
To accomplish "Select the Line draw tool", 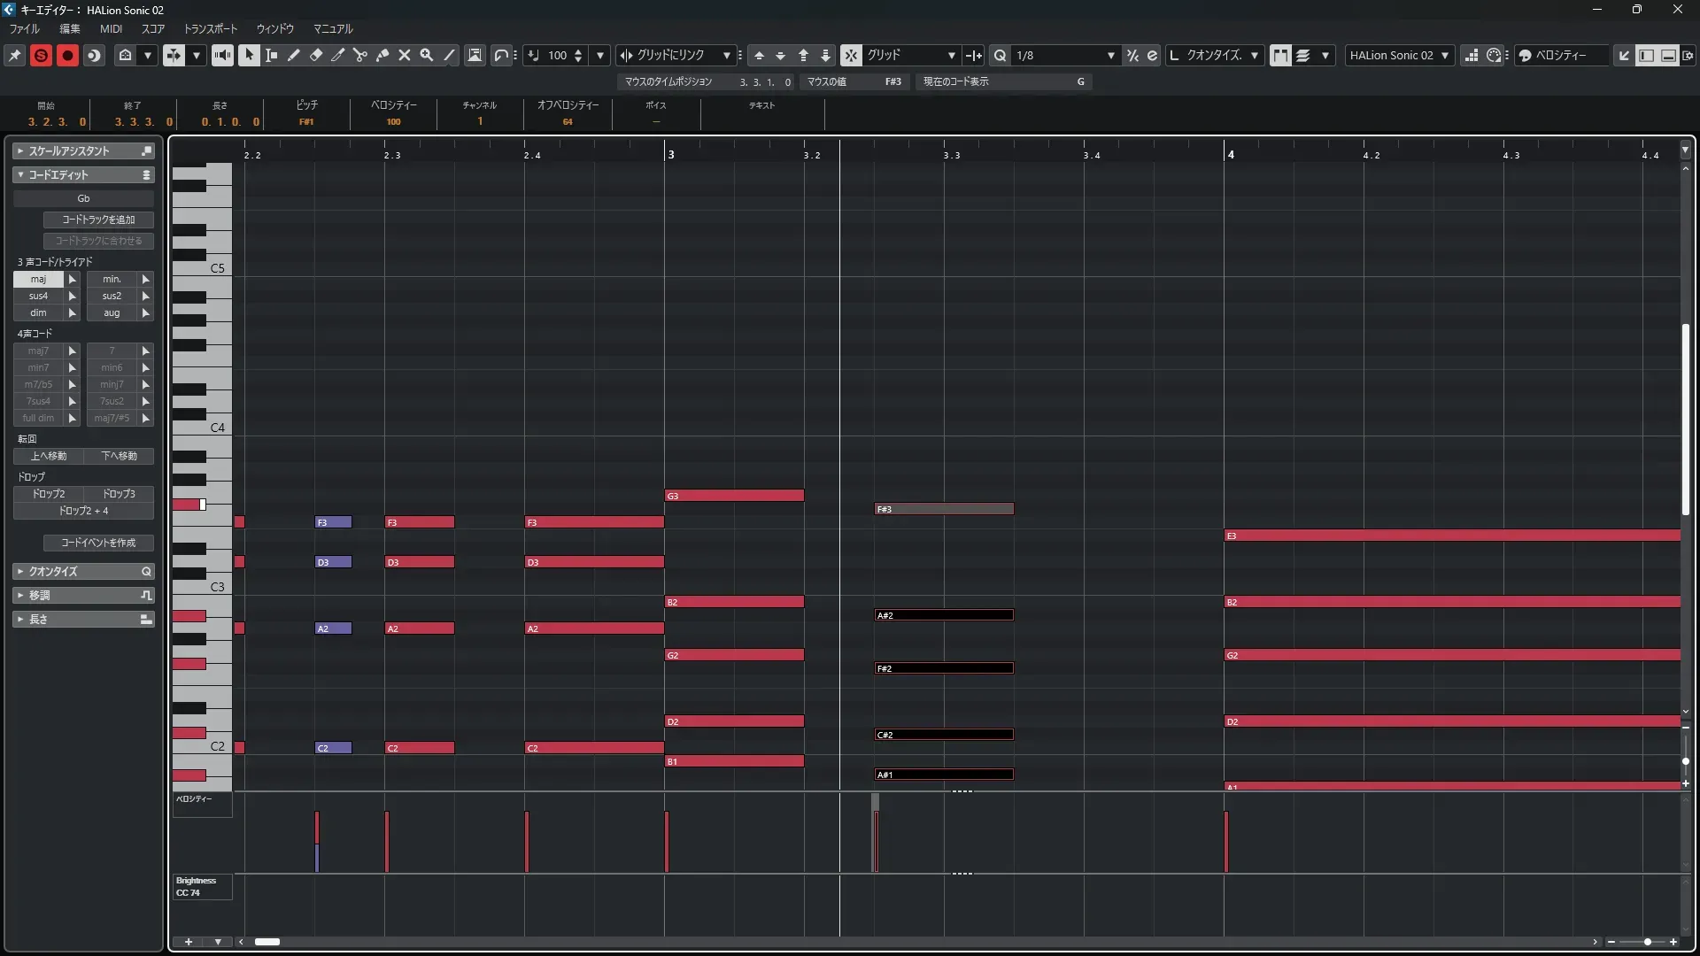I will pos(450,55).
